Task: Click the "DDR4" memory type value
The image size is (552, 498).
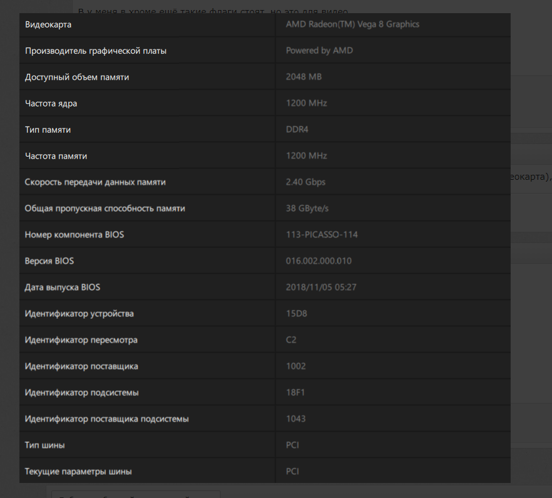Action: point(297,130)
